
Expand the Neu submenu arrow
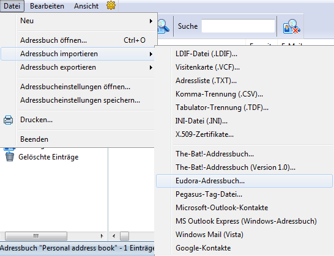point(151,21)
